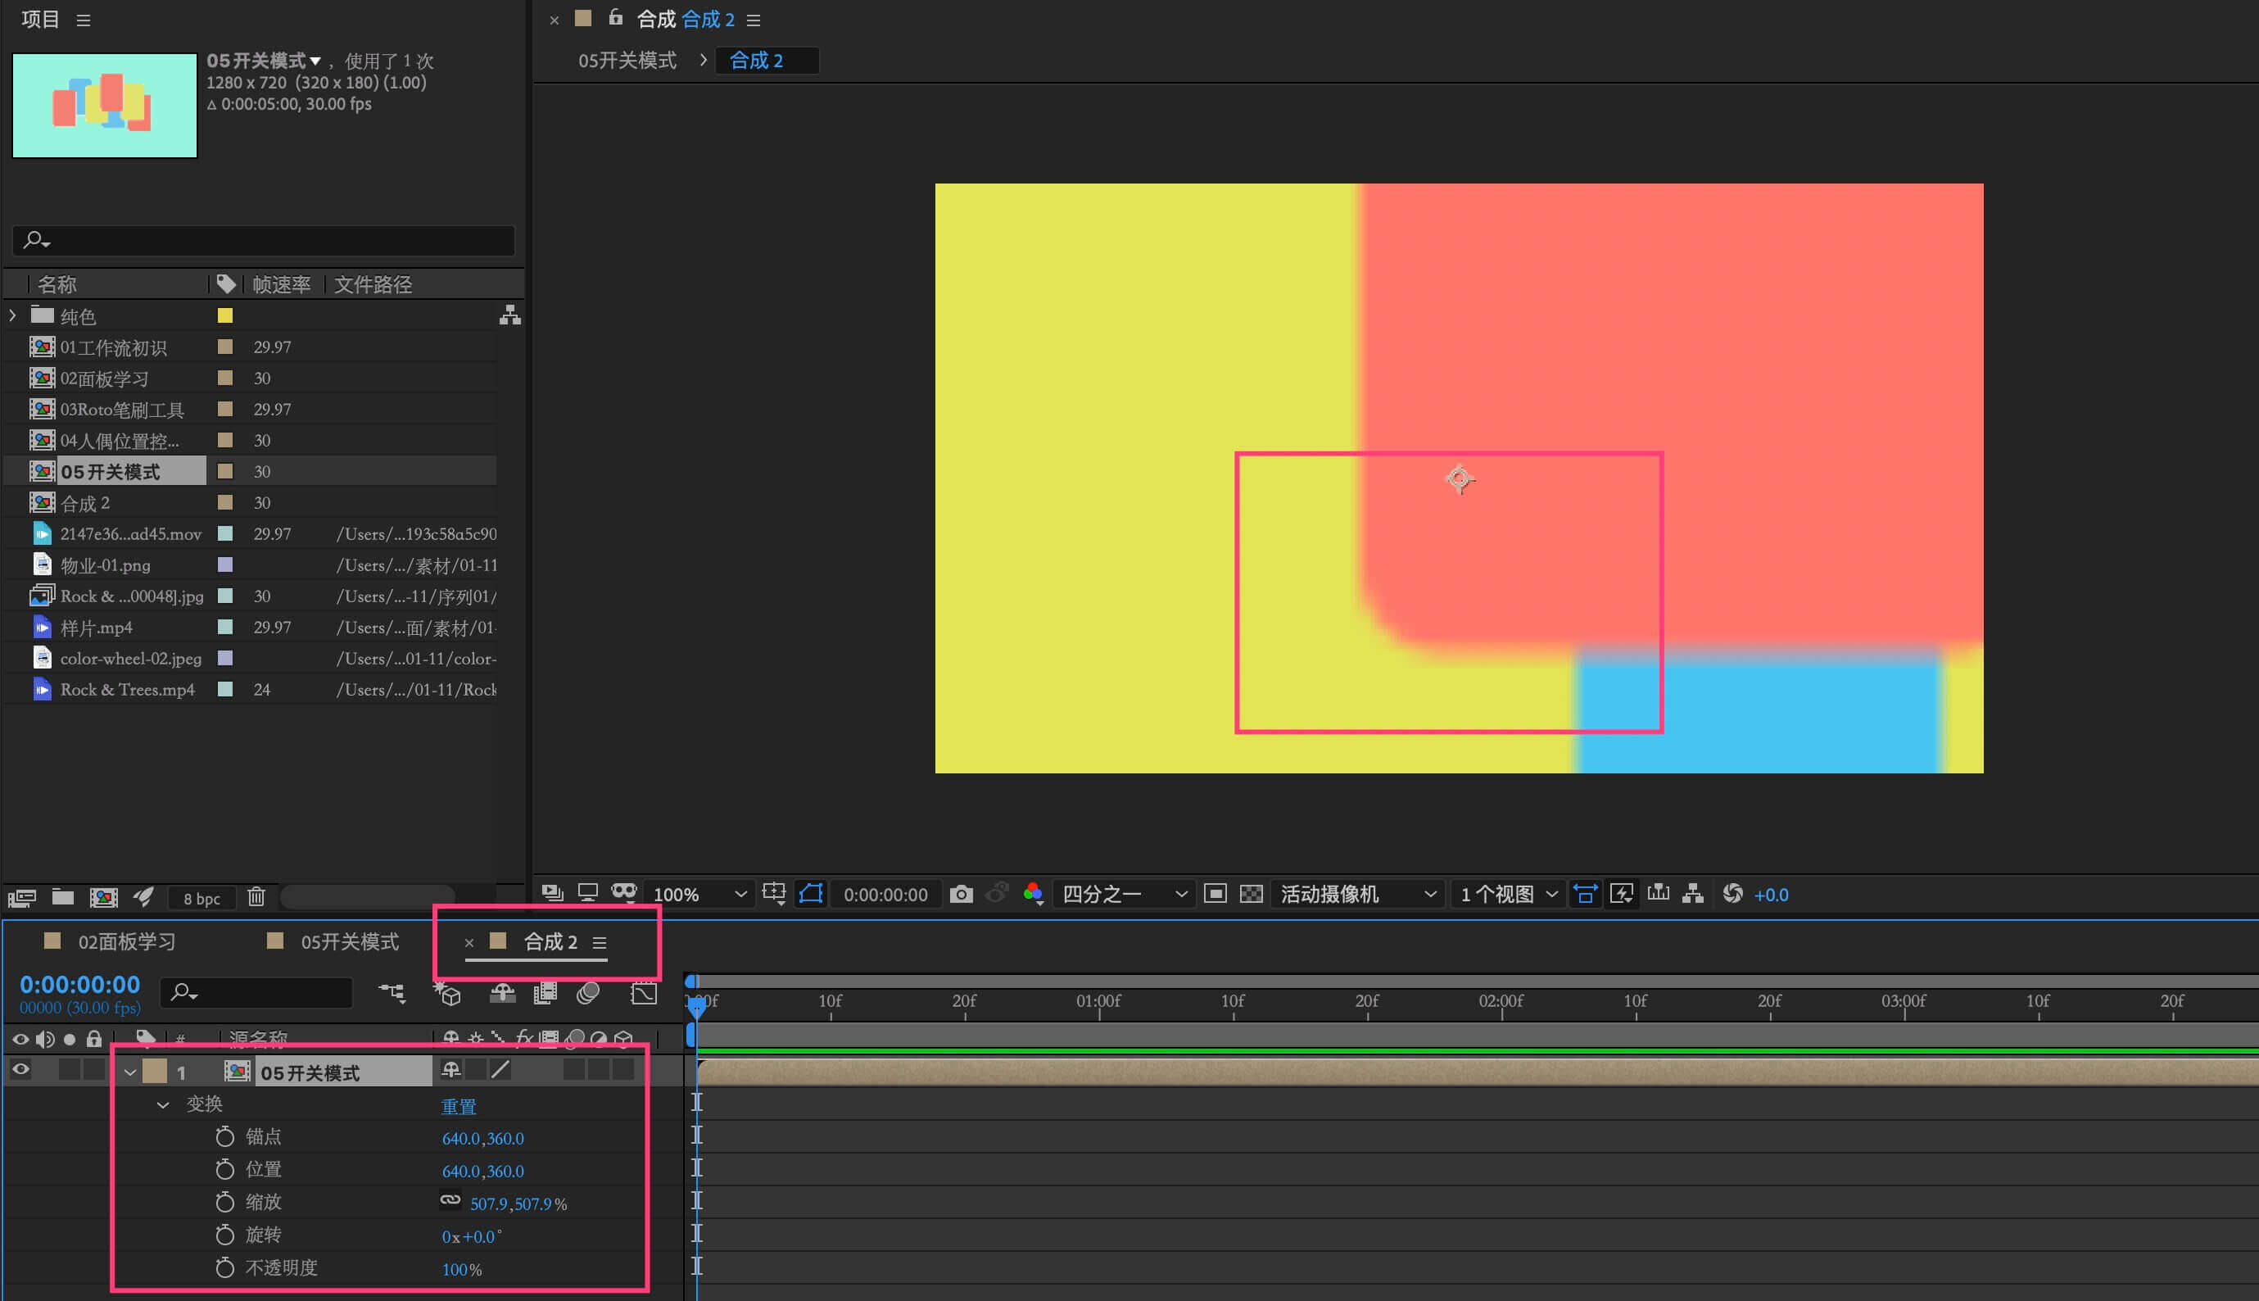Click the 重置 reset link for 变换

point(458,1106)
